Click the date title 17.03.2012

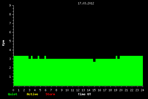click(86, 4)
